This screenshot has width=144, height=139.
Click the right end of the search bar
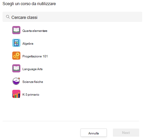click(138, 17)
